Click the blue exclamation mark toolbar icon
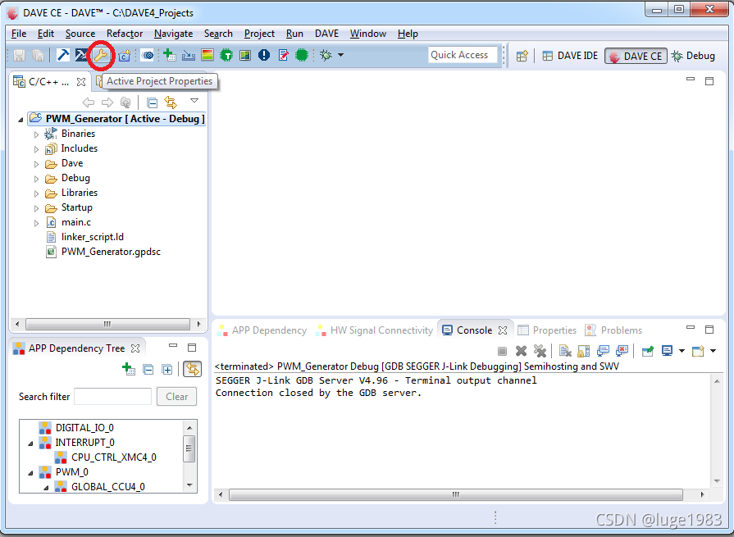 (264, 55)
